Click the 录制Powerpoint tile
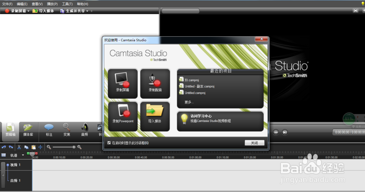 tap(123, 117)
